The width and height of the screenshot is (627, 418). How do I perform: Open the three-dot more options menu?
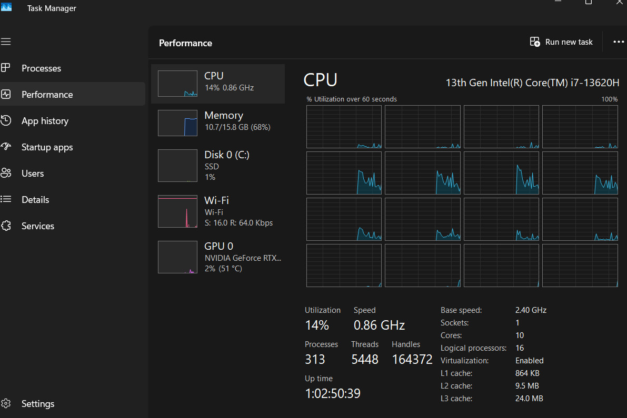click(x=618, y=42)
